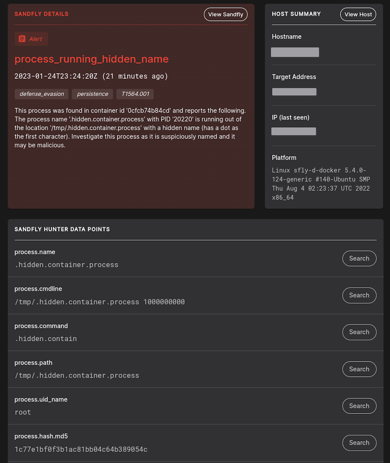390x463 pixels.
Task: Search for the process.path value
Action: pyautogui.click(x=359, y=369)
